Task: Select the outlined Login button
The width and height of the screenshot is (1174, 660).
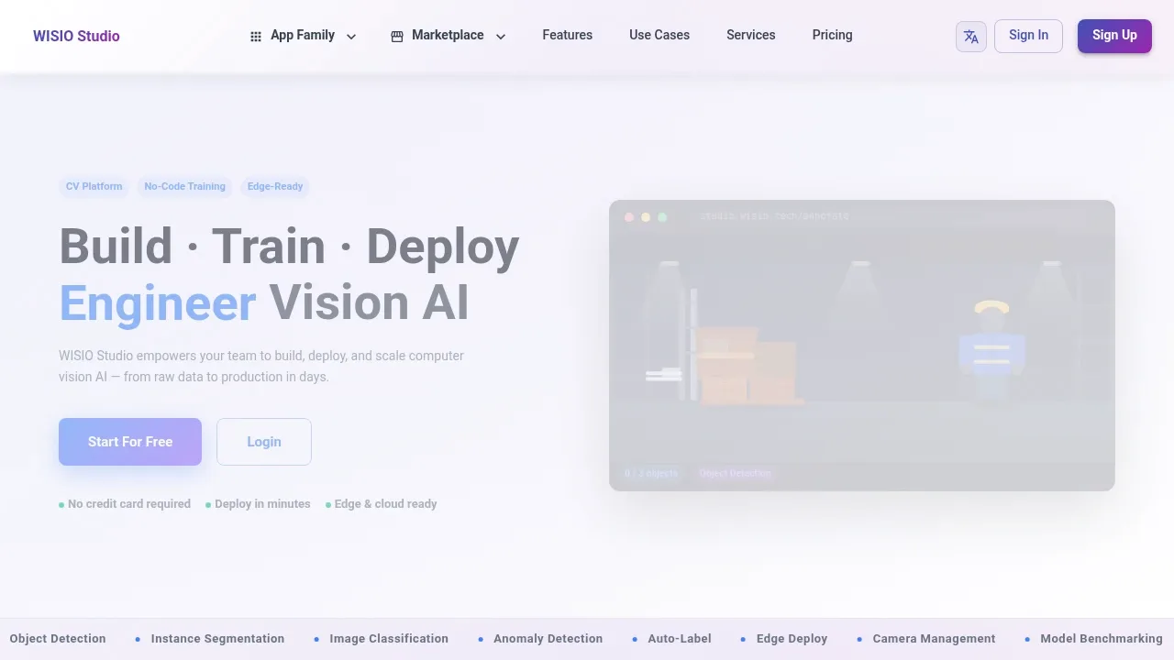Action: pos(264,442)
